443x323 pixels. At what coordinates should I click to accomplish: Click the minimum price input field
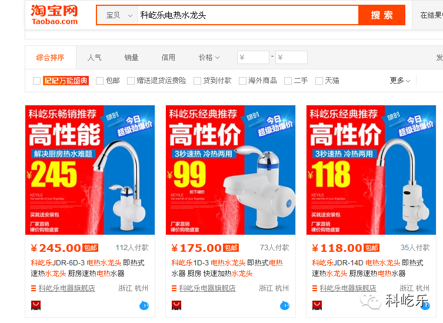(x=253, y=58)
